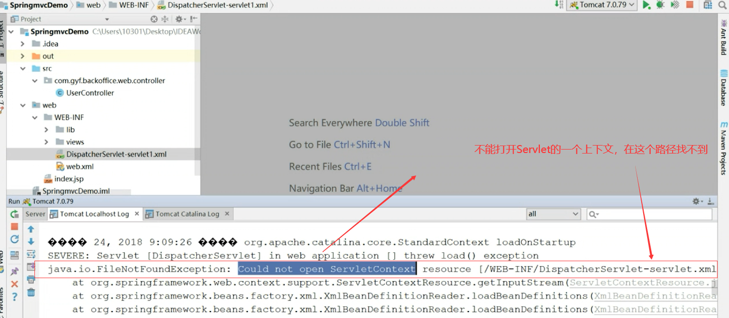Hide Run panel with download-arrow icon
Image resolution: width=729 pixels, height=318 pixels.
[x=711, y=201]
